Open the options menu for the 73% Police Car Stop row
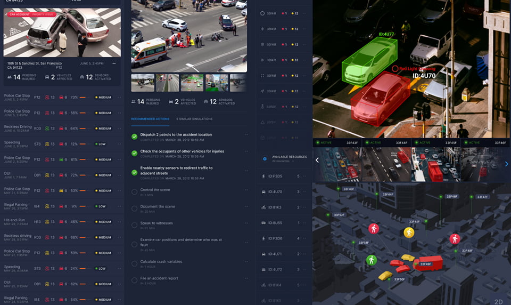511x305 pixels. pyautogui.click(x=119, y=98)
